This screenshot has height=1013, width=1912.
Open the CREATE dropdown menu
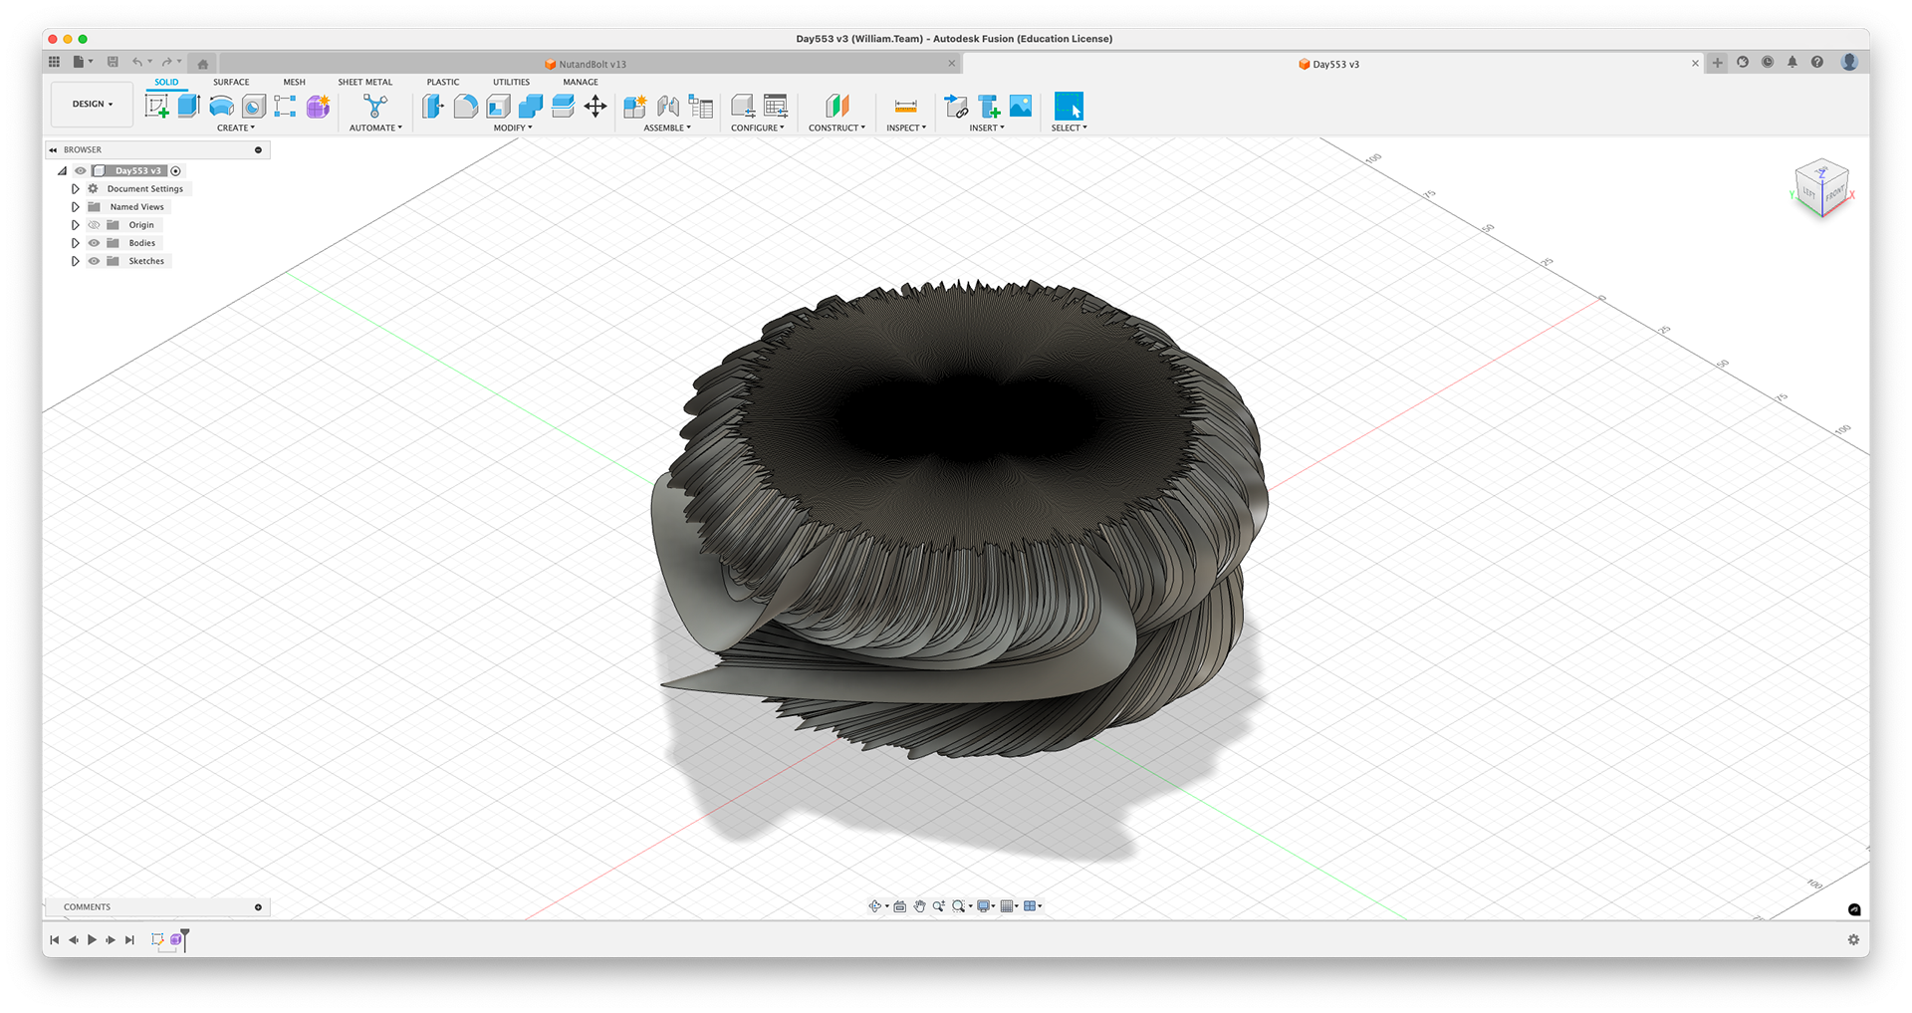tap(236, 127)
